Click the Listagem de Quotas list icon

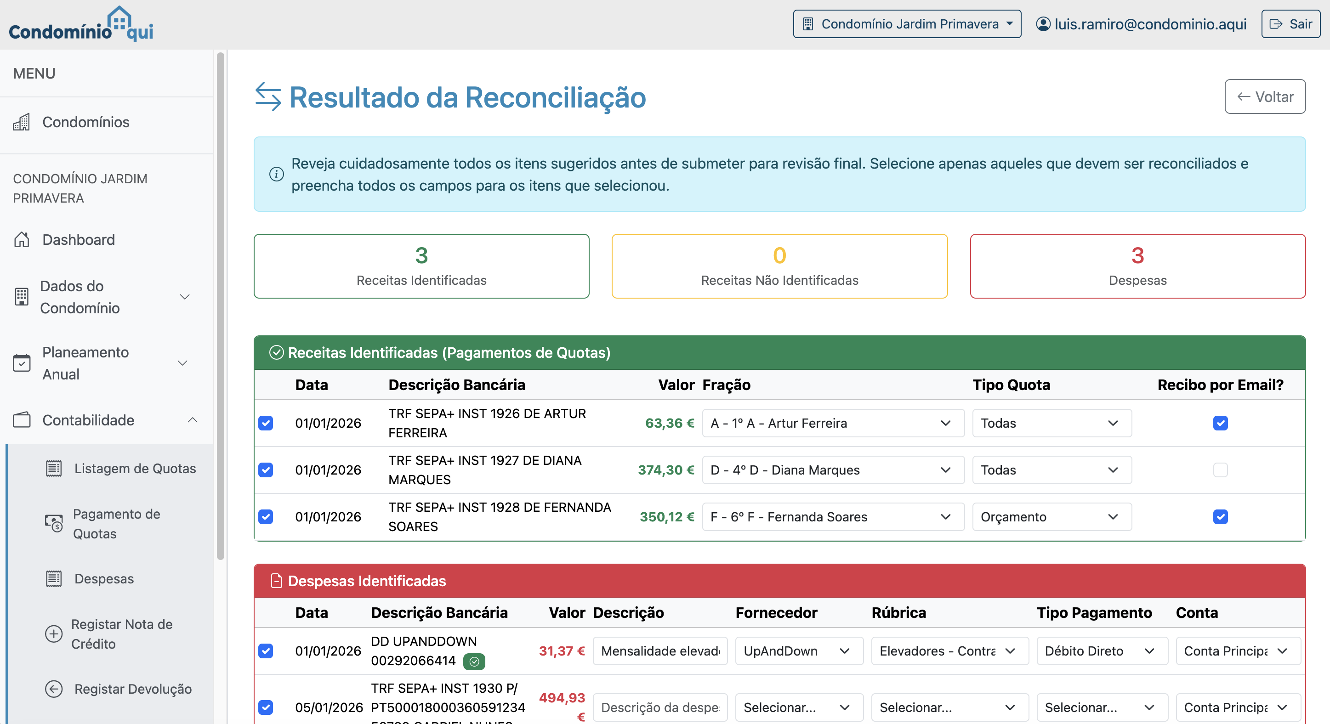(x=54, y=469)
